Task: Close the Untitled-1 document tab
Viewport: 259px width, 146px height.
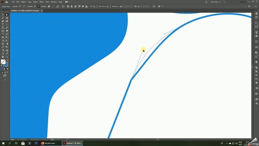Action: [42, 11]
